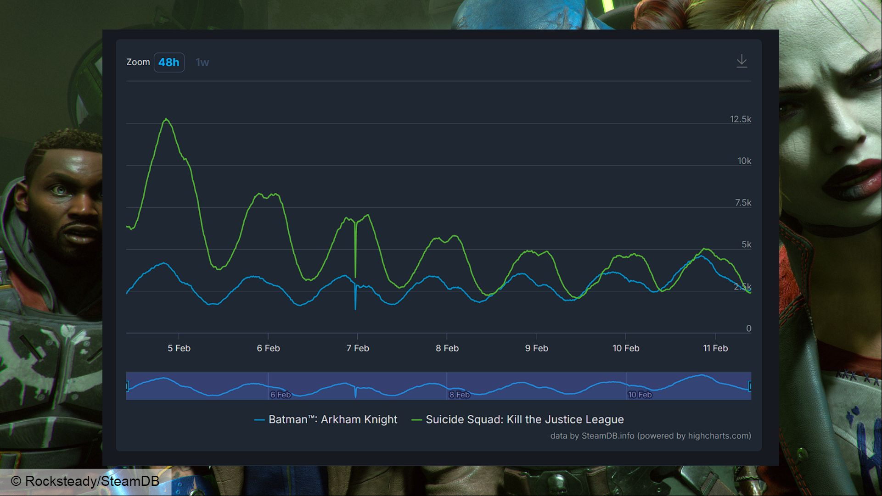Click the 0 y-axis label
The height and width of the screenshot is (496, 882).
(749, 329)
